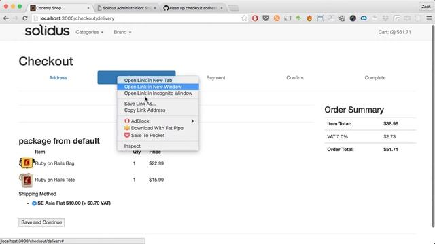Expand the Brand dropdown
This screenshot has height=244, width=435.
click(x=122, y=32)
